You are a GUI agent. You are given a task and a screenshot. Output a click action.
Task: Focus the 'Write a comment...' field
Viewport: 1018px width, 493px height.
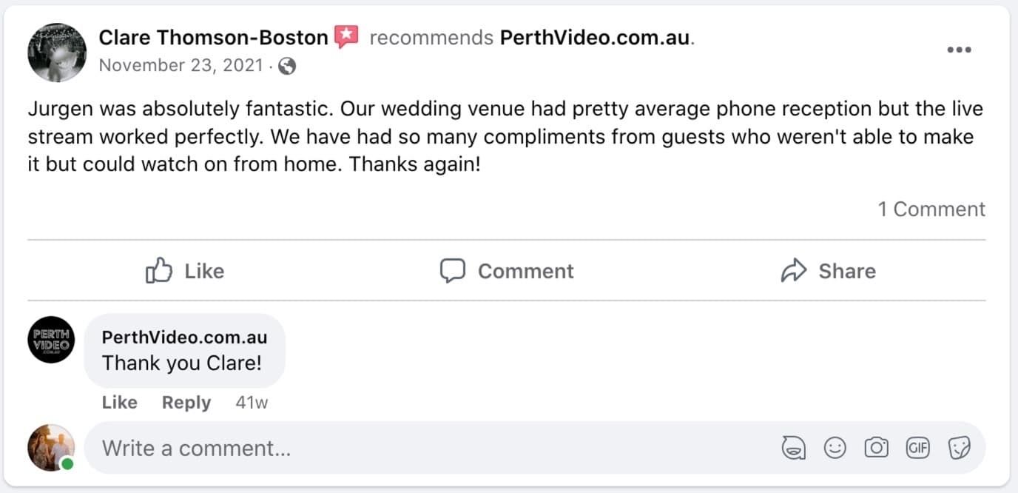[429, 448]
